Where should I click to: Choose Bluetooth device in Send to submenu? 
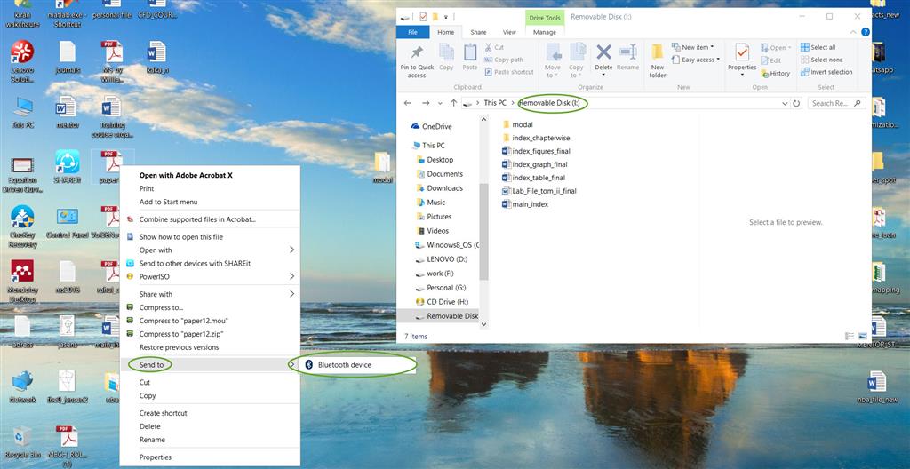point(345,365)
